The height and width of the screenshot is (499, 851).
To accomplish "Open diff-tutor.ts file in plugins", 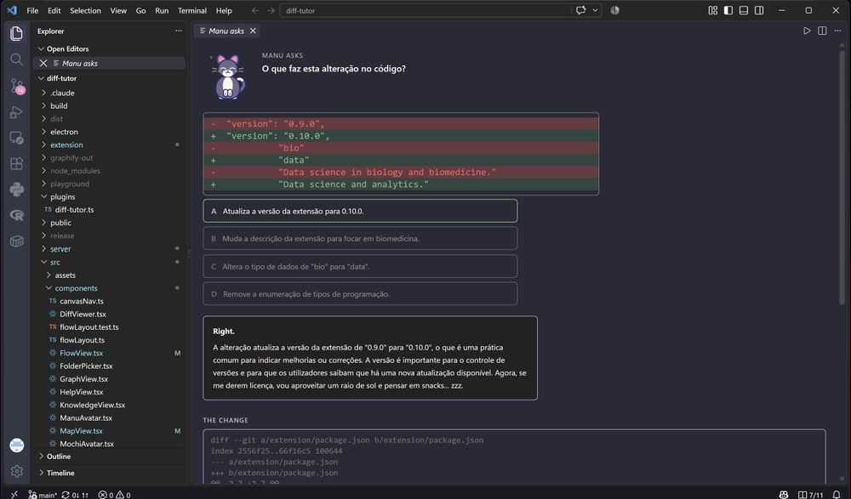I will coord(110,210).
